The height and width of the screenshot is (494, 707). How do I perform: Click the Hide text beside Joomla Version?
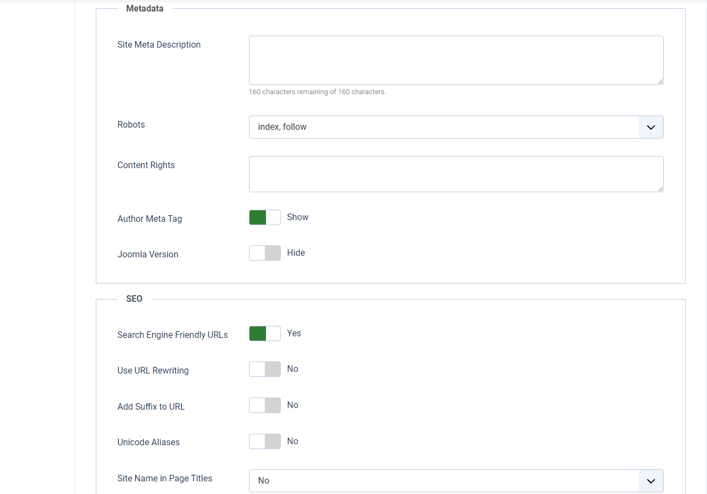click(x=296, y=253)
